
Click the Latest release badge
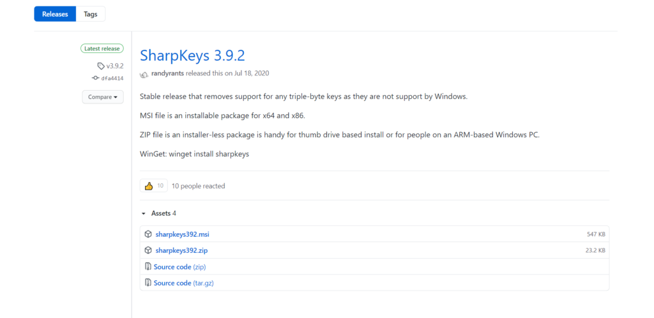pyautogui.click(x=102, y=49)
